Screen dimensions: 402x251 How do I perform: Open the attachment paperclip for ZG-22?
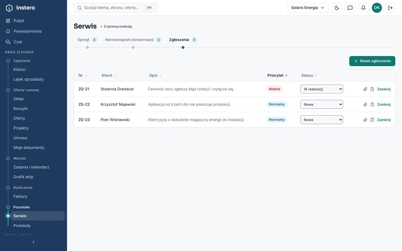[365, 104]
